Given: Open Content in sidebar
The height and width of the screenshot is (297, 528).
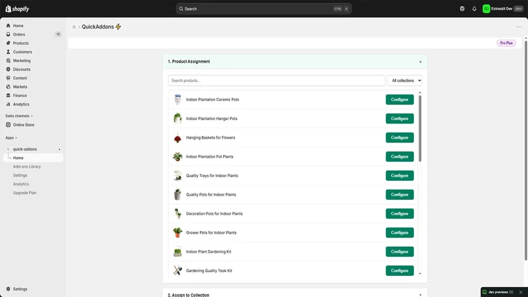Looking at the screenshot, I should [20, 78].
